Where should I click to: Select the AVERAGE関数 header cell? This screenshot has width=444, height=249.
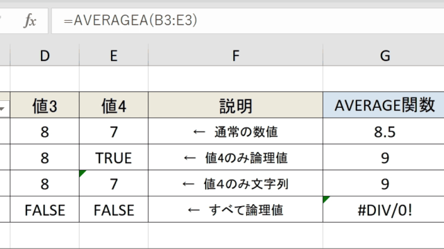[384, 105]
